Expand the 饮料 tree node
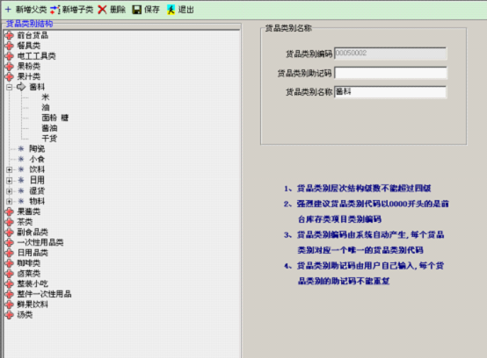 pos(10,170)
